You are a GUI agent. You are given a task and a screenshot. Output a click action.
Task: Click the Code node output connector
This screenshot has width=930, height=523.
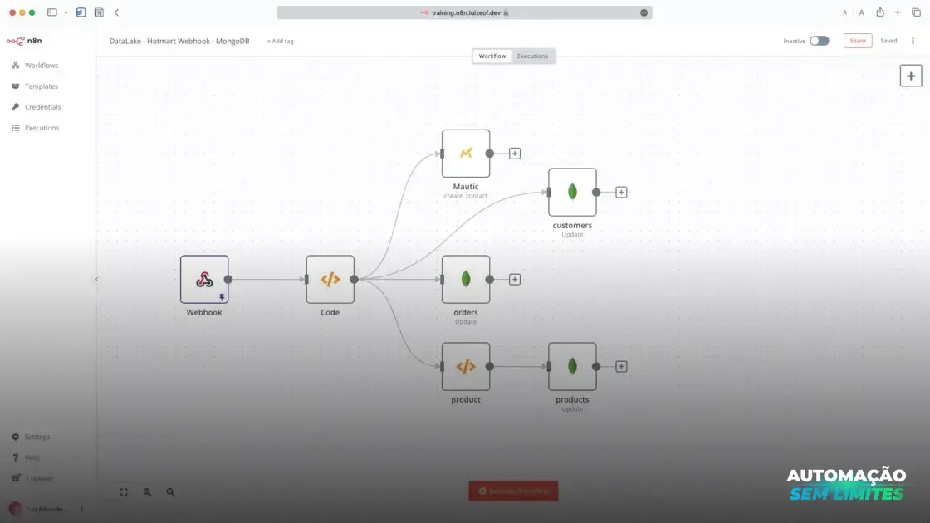coord(354,279)
